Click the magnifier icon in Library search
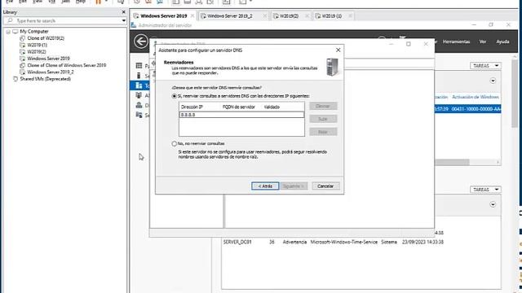This screenshot has width=522, height=293. (x=10, y=20)
